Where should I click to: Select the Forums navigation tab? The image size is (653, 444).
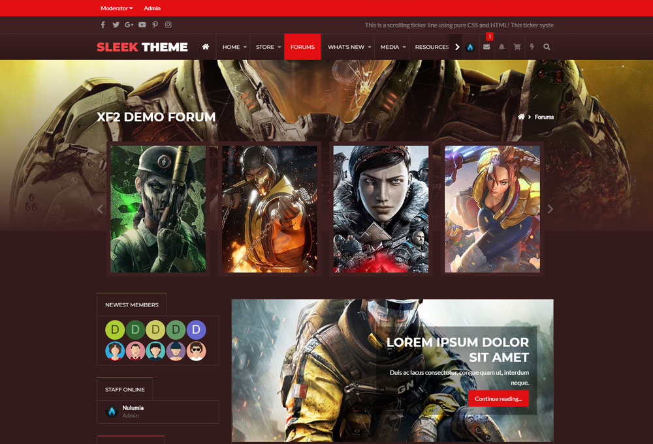pos(302,47)
